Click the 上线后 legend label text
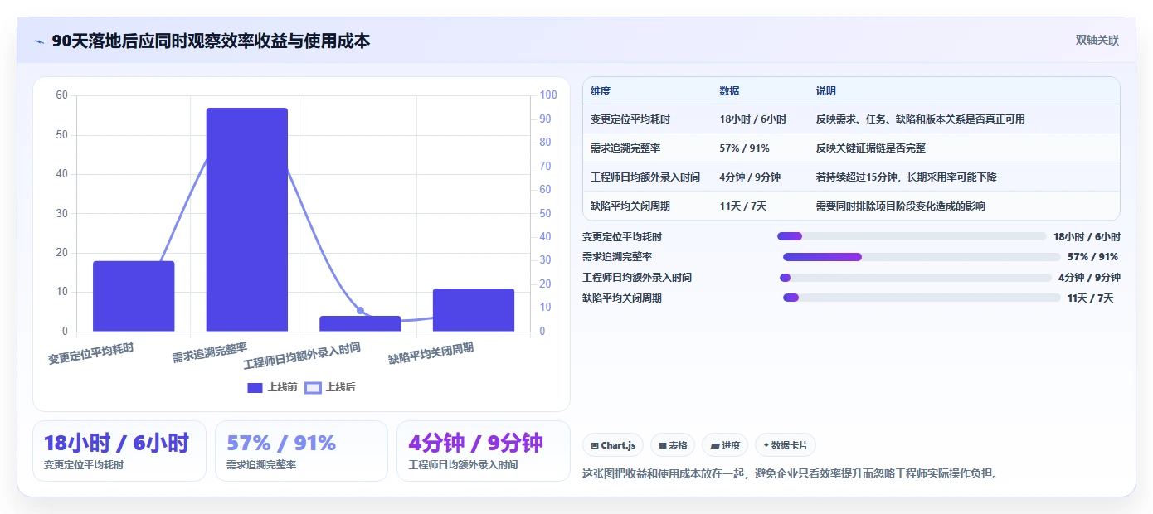Image resolution: width=1153 pixels, height=514 pixels. point(340,387)
